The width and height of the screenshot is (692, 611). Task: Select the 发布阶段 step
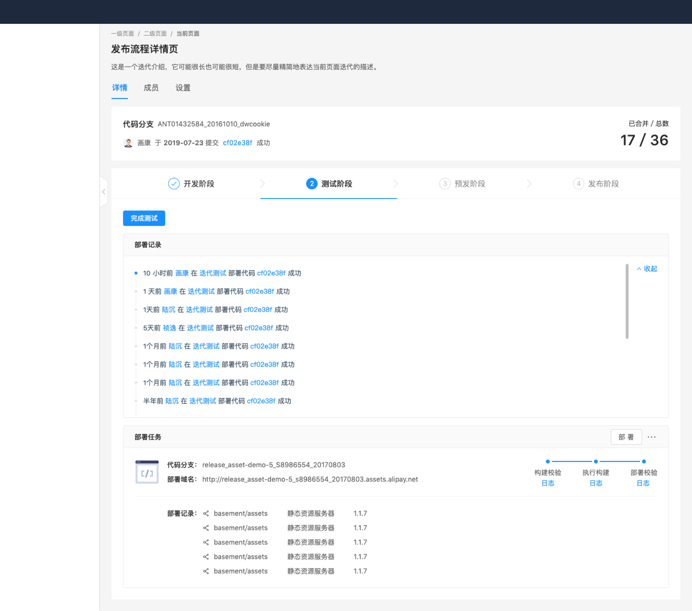tap(596, 184)
